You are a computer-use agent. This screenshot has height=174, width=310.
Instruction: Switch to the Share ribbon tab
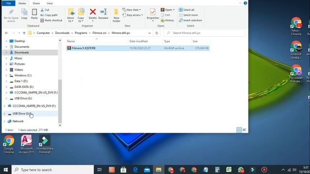click(36, 3)
